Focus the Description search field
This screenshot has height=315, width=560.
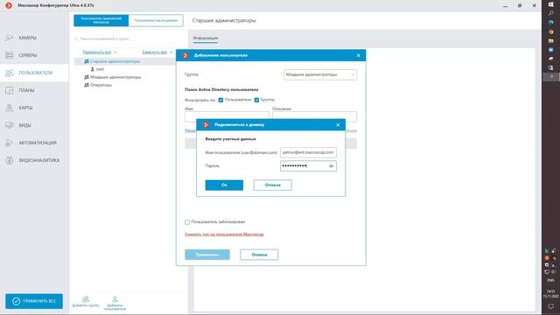pos(314,116)
